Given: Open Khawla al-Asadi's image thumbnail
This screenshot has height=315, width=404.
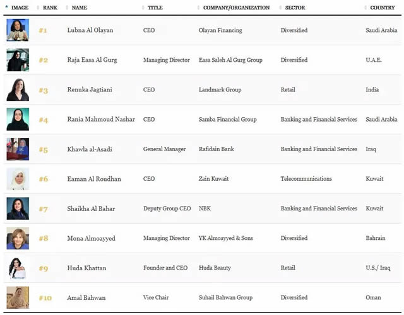Looking at the screenshot, I should point(18,149).
